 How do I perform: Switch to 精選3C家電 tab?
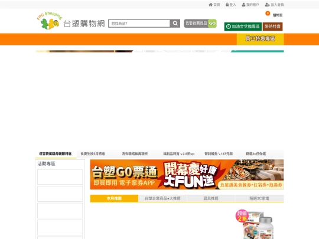click(259, 198)
